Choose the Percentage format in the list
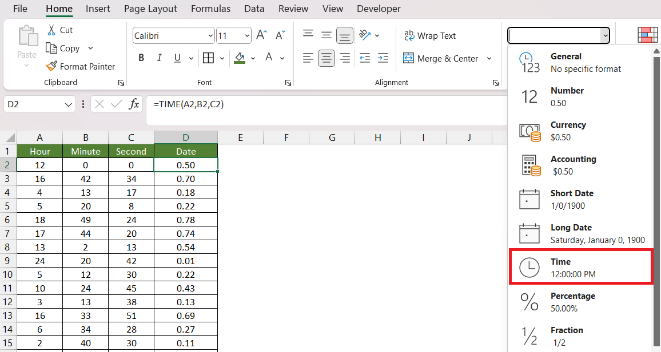 pos(574,301)
